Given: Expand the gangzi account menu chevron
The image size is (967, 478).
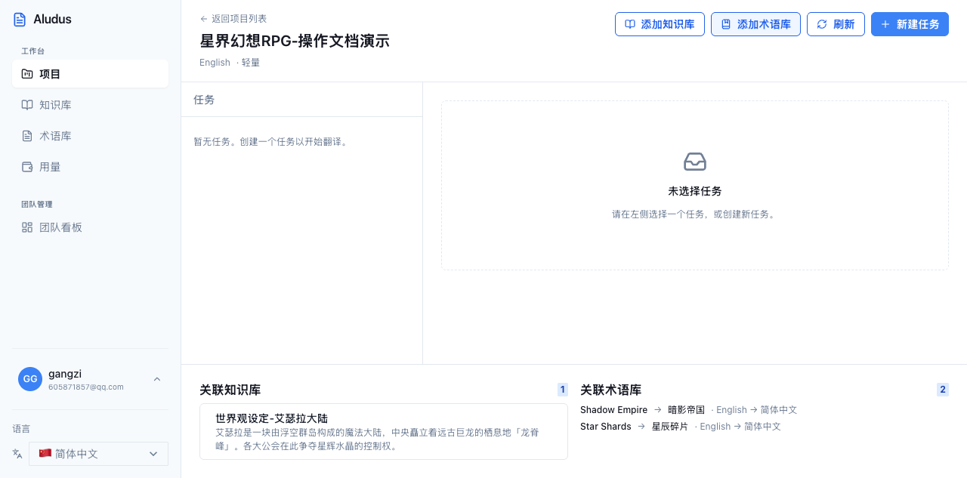Looking at the screenshot, I should (x=157, y=379).
